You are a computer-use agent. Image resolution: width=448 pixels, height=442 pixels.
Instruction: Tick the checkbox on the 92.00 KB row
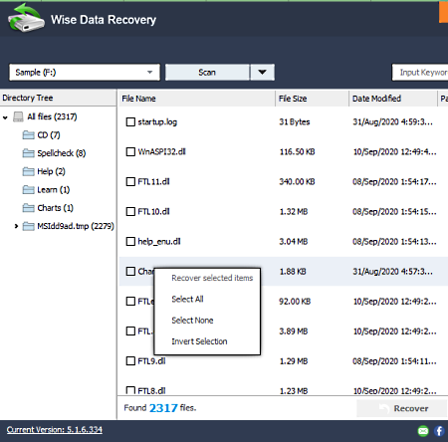130,301
